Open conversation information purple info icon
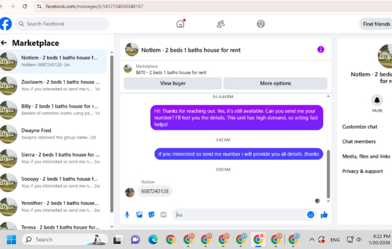 pos(321,49)
